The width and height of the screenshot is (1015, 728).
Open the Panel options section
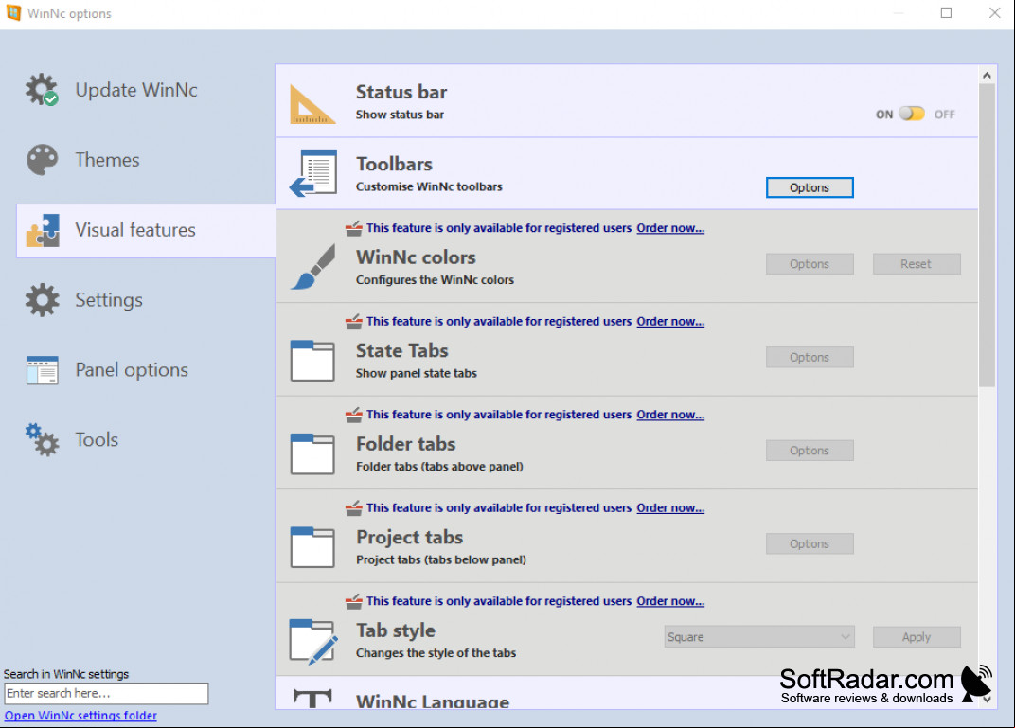coord(146,370)
